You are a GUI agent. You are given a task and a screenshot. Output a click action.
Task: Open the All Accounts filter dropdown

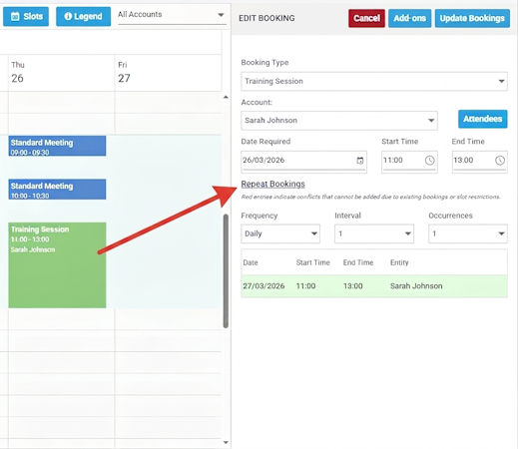click(172, 15)
